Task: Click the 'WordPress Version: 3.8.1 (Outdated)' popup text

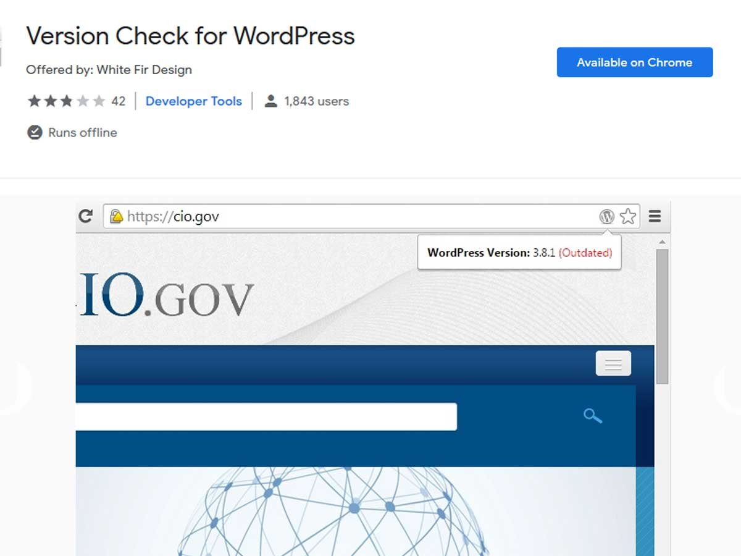Action: pos(519,253)
